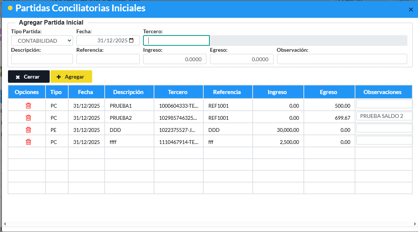The width and height of the screenshot is (418, 232).
Task: Select tercero cell 1110467914-TE...
Action: click(x=179, y=142)
